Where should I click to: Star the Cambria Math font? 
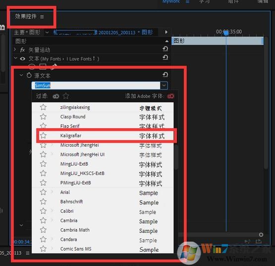(x=43, y=230)
